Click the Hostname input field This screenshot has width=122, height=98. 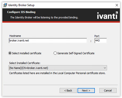pyautogui.click(x=48, y=41)
